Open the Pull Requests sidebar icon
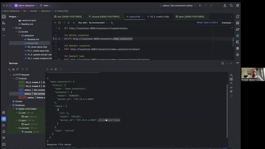The image size is (265, 149). click(x=4, y=29)
